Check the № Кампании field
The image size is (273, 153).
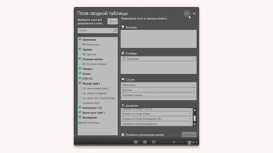click(80, 44)
